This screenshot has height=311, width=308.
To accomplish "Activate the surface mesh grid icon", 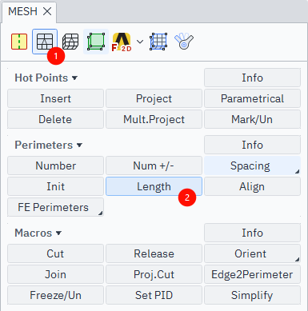I will click(45, 42).
